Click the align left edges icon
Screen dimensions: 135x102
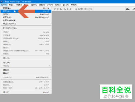tap(65, 9)
